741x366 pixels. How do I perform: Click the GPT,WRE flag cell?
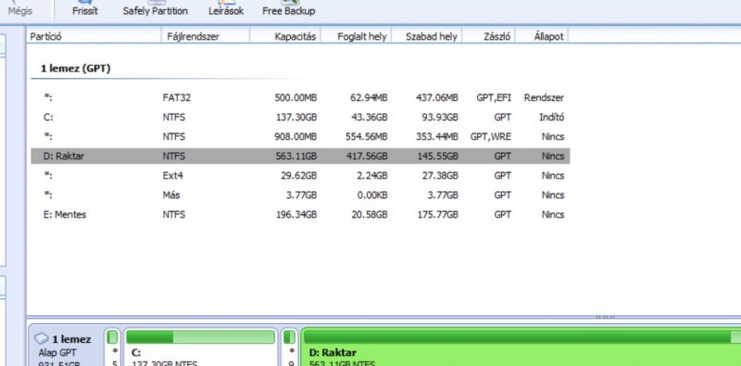click(491, 136)
